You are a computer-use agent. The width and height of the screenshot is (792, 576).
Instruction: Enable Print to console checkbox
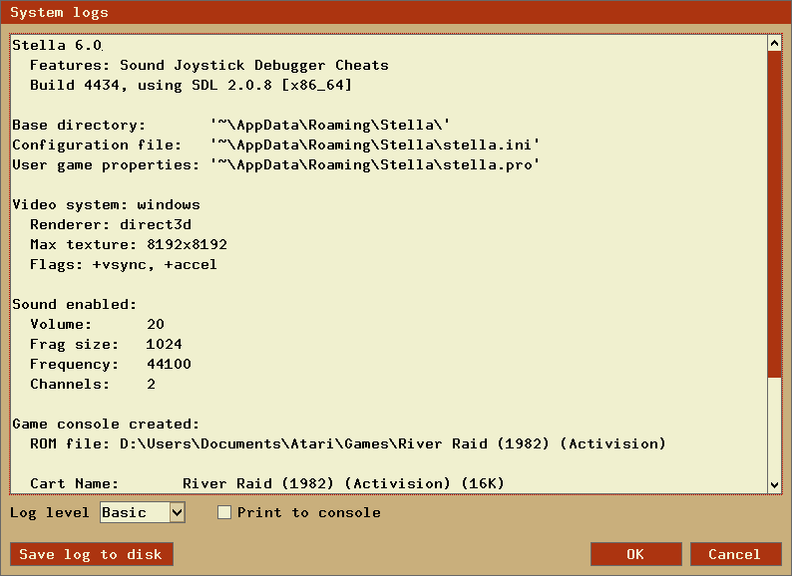(x=224, y=512)
